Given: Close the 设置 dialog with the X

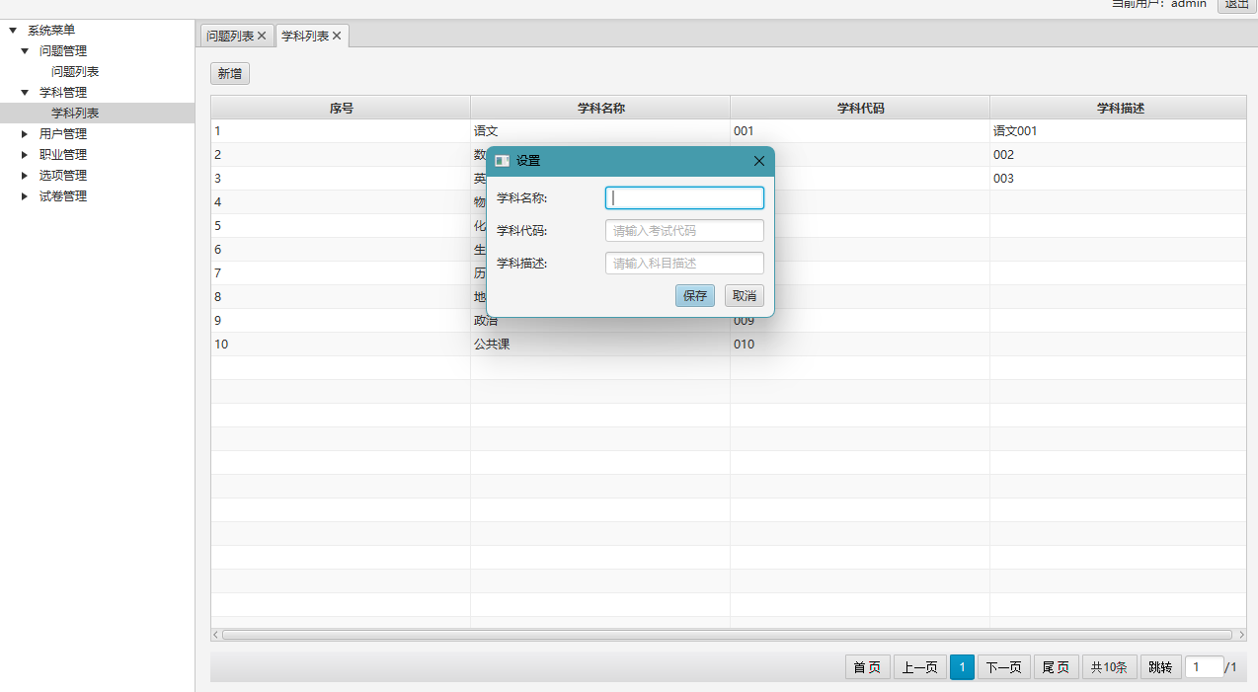Looking at the screenshot, I should pyautogui.click(x=758, y=161).
